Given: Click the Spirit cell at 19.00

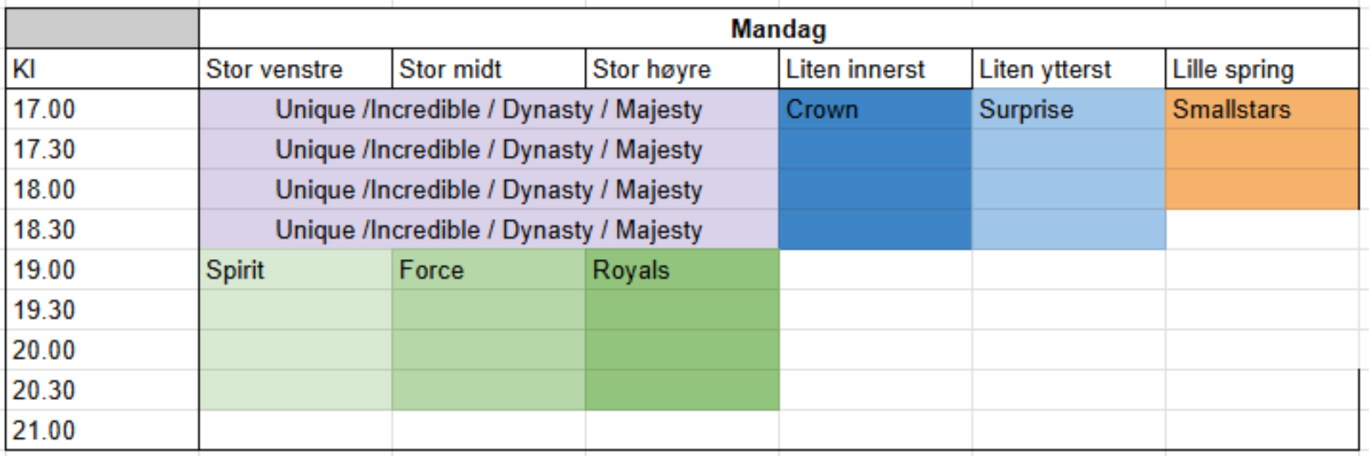Looking at the screenshot, I should coord(295,270).
